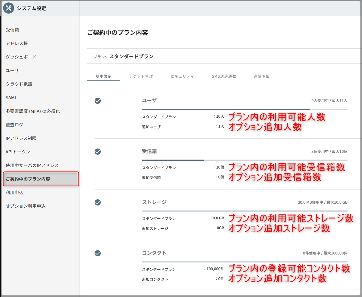Click the APIトークン sidebar item
362x297 pixels.
point(18,152)
